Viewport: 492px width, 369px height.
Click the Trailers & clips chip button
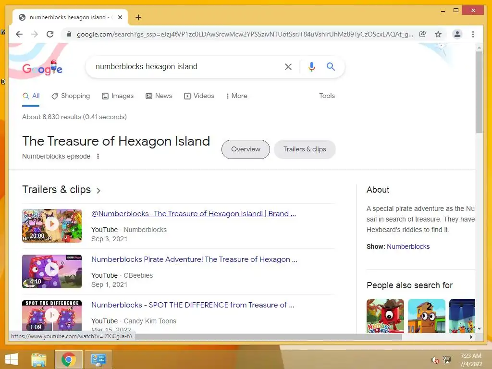305,149
